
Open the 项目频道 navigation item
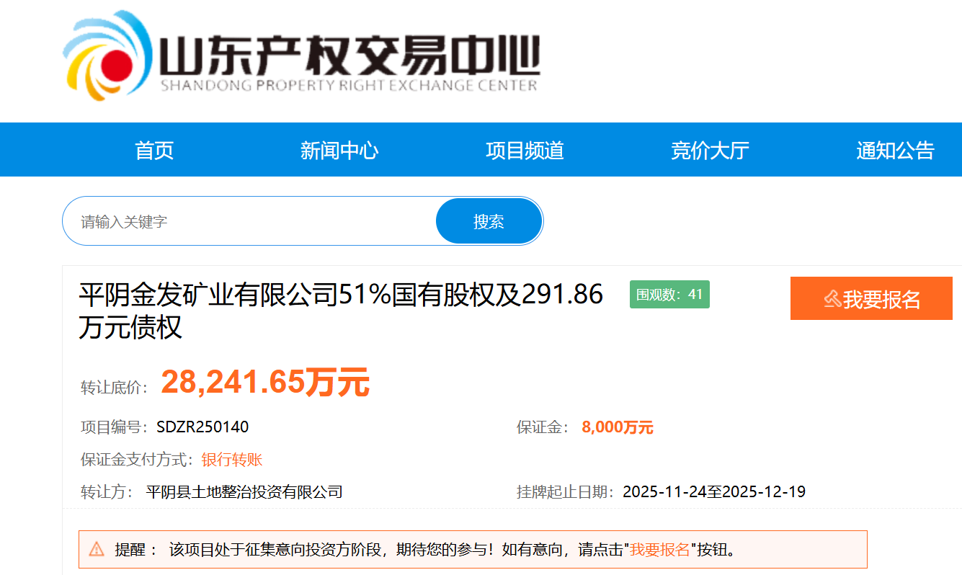(525, 151)
